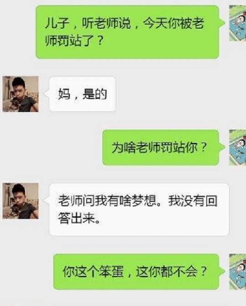
Task: Click the word '为啥' in the middle green bubble
Action: [x=124, y=148]
